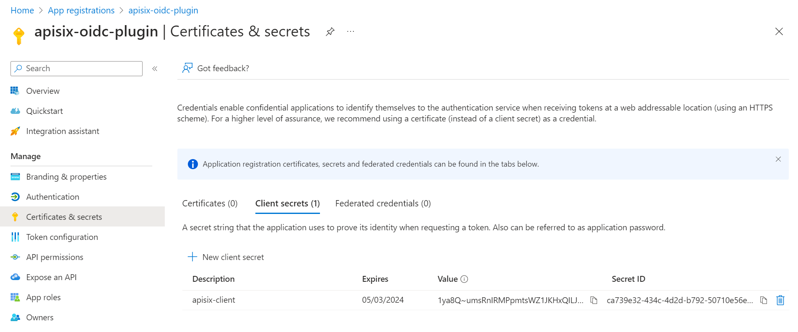Image resolution: width=798 pixels, height=332 pixels.
Task: Click the Owners people icon
Action: pos(15,317)
